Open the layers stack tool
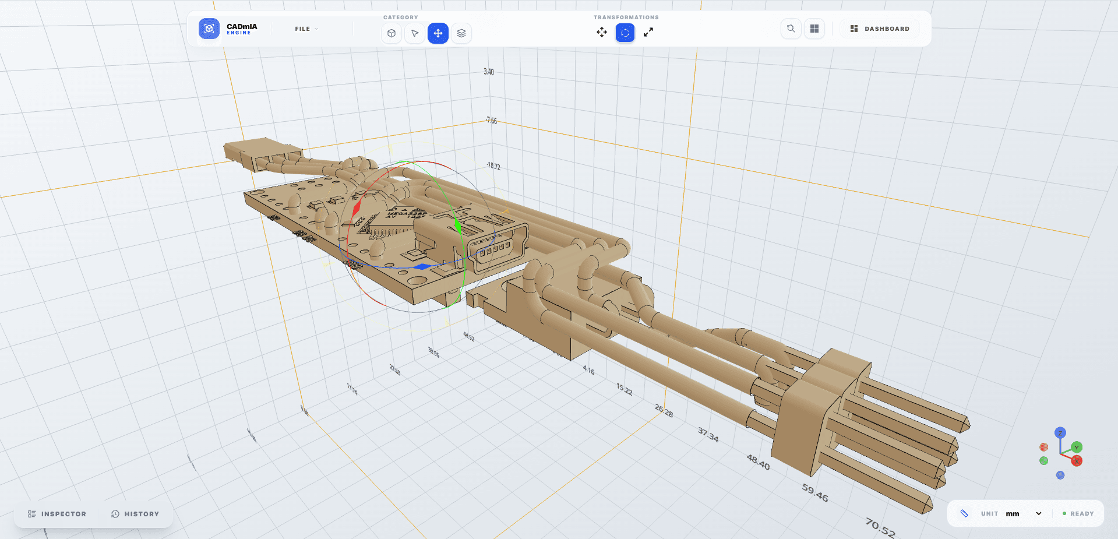Screen dimensions: 1118x539 (461, 33)
